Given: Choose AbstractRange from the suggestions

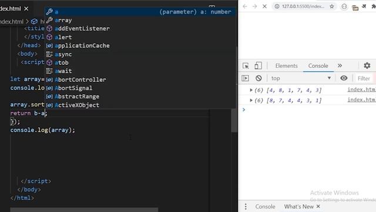Looking at the screenshot, I should [140, 97].
